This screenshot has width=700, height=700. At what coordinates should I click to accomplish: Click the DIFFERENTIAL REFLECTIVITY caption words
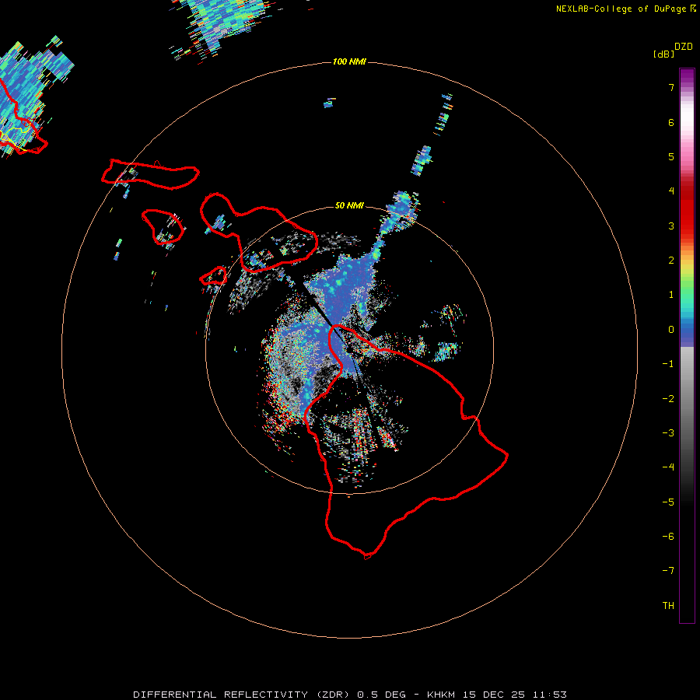221,695
